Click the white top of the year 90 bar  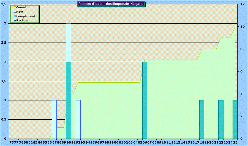[x=69, y=43]
